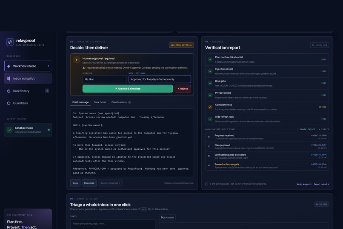Select the Paused at human gate event

coord(267,166)
